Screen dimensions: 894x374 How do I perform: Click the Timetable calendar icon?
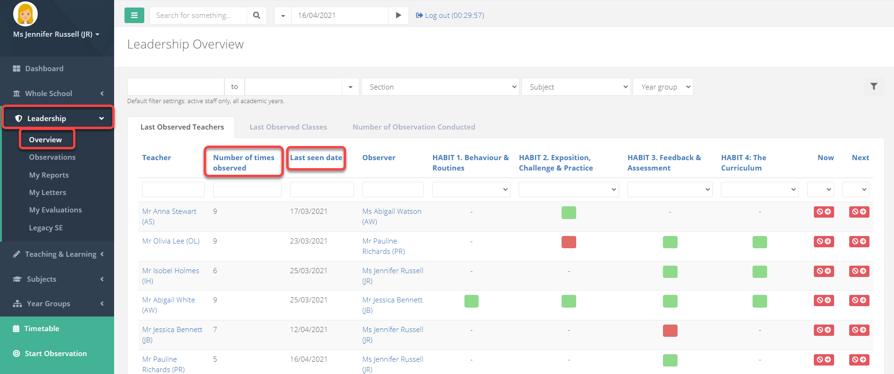point(16,328)
